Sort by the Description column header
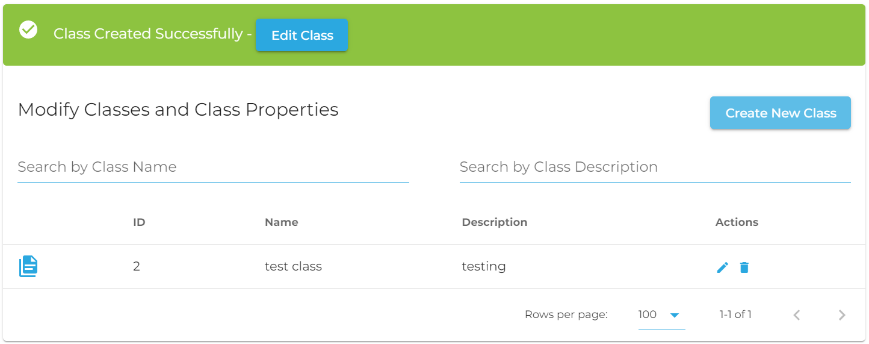 pyautogui.click(x=495, y=222)
